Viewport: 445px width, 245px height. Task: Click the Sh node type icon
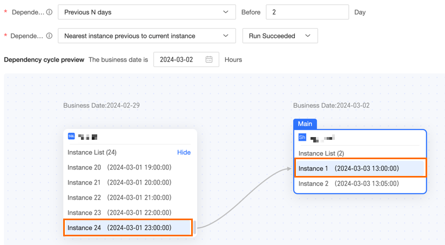pos(302,138)
